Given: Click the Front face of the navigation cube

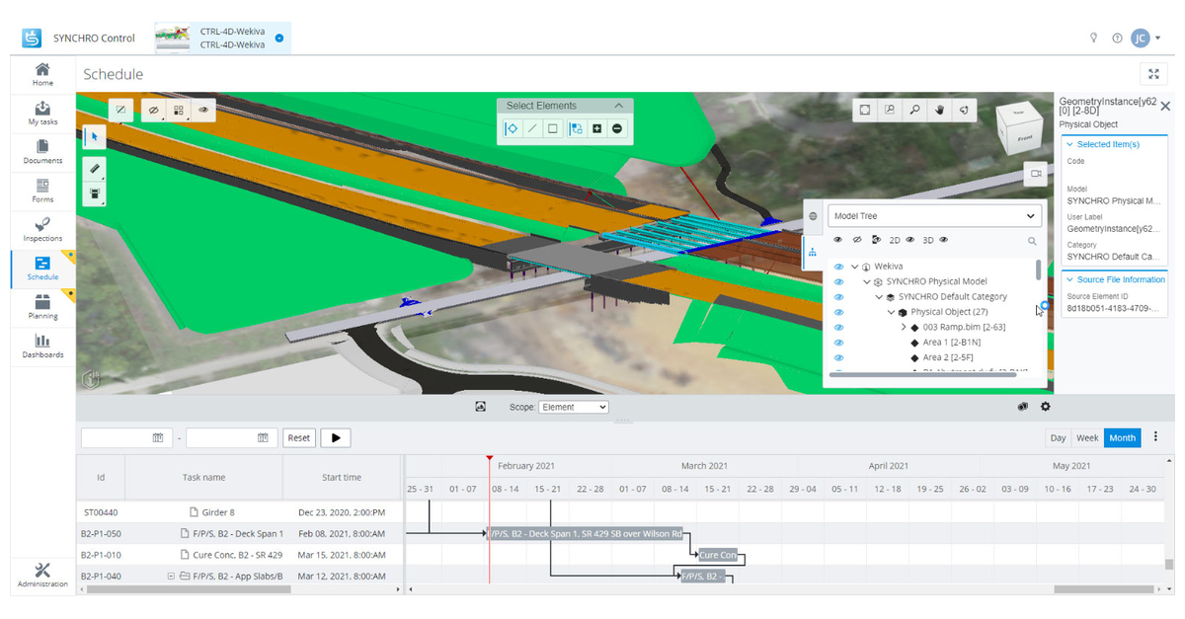Looking at the screenshot, I should coord(1025,139).
